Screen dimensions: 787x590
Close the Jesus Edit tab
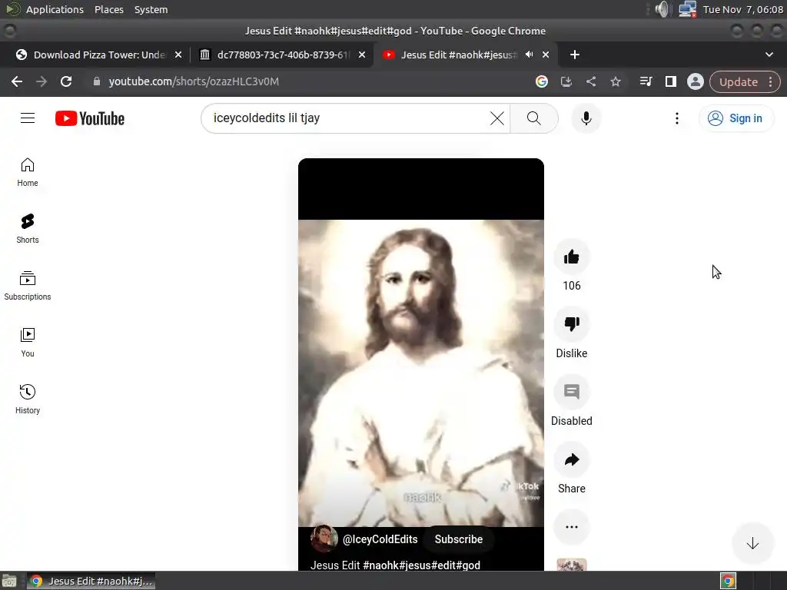coord(546,55)
